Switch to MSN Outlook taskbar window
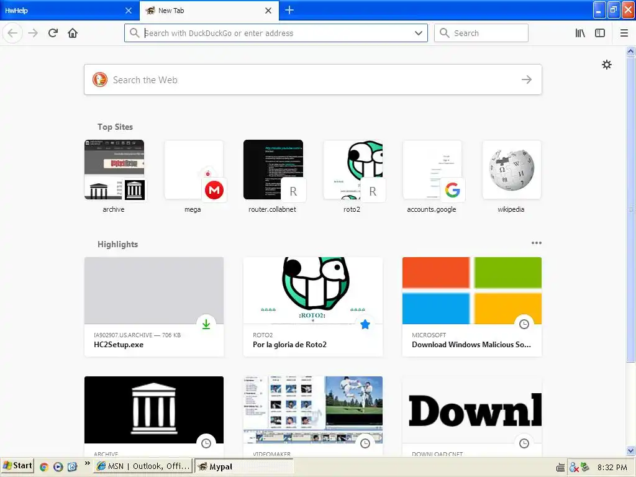636x477 pixels. click(143, 466)
